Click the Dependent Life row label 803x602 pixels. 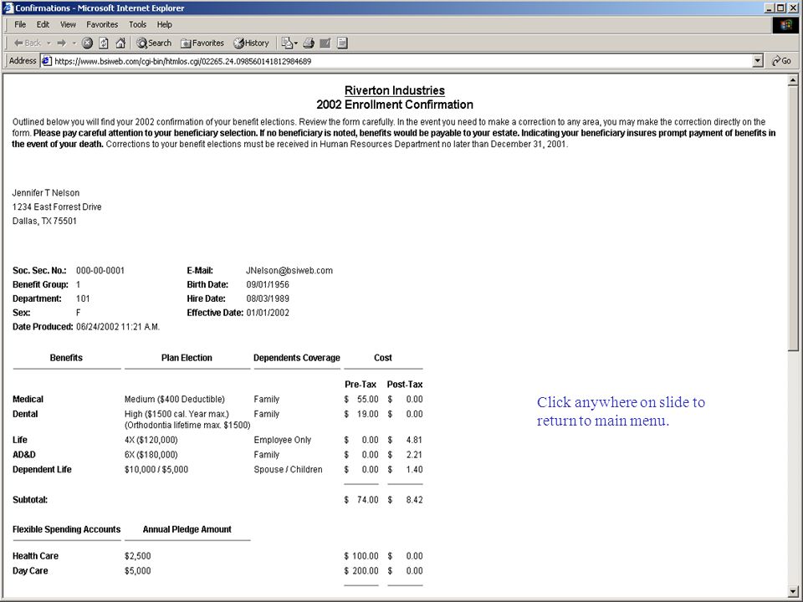[42, 469]
